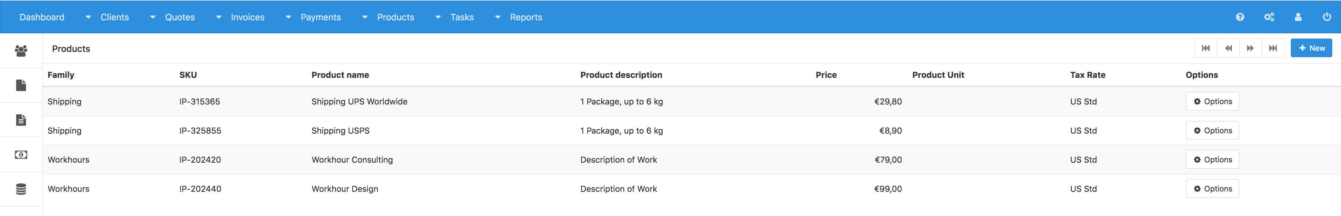
Task: Open the help question mark icon
Action: pyautogui.click(x=1240, y=17)
